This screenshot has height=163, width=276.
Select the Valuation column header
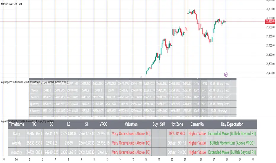click(x=131, y=124)
